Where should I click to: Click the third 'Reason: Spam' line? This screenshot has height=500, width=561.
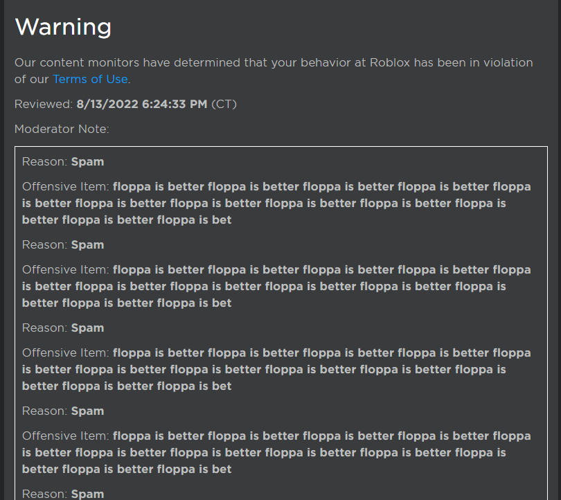63,328
